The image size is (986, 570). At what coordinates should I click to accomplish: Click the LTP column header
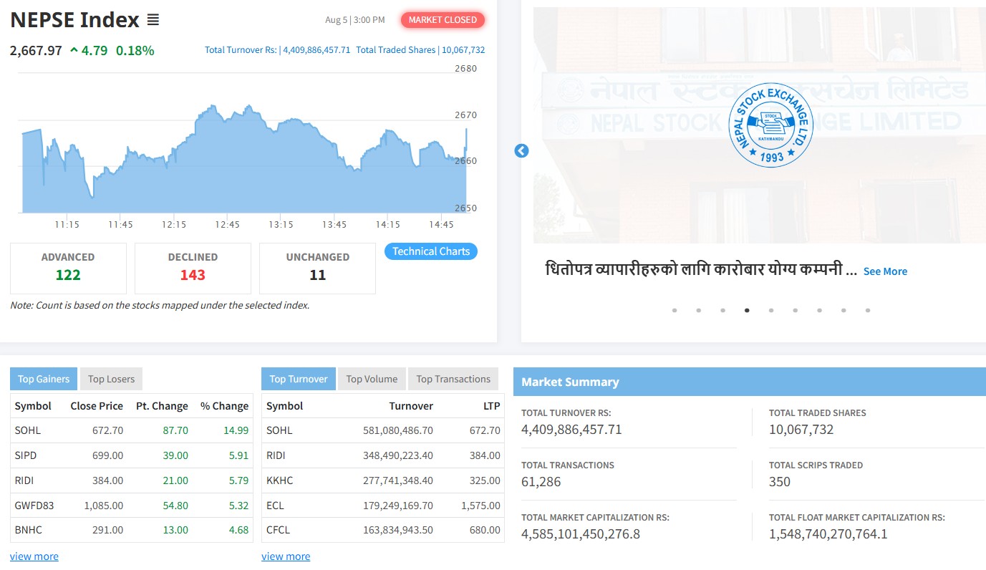point(492,406)
